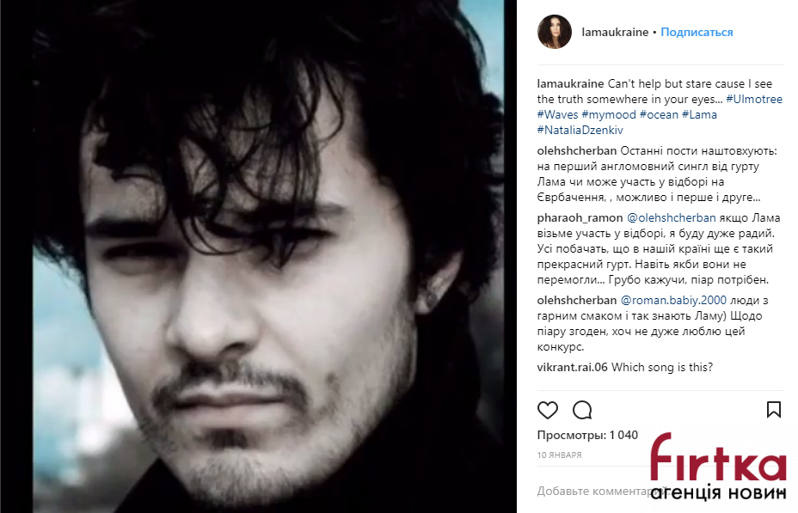Open the #Lama hashtag
Screen dimensions: 798x513
[699, 114]
